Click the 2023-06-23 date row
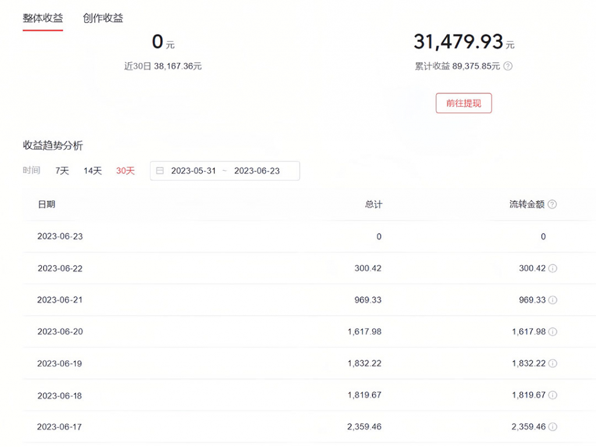This screenshot has height=447, width=596. [x=60, y=237]
